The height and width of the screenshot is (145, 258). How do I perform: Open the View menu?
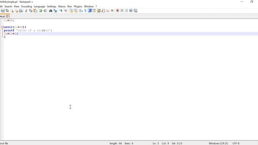click(x=17, y=6)
